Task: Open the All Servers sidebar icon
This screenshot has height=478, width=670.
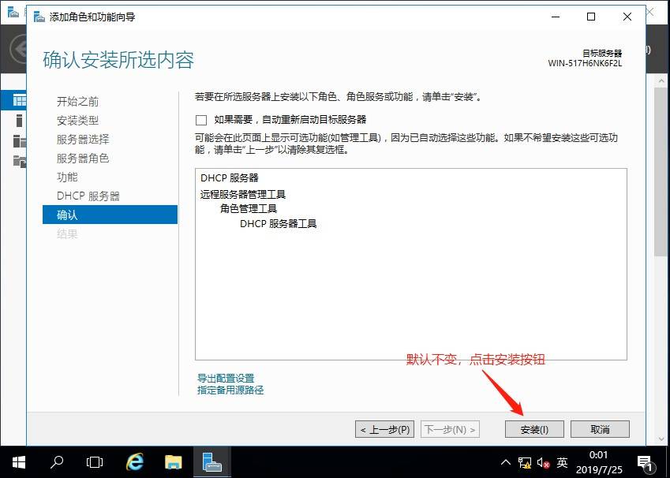Action: [19, 141]
